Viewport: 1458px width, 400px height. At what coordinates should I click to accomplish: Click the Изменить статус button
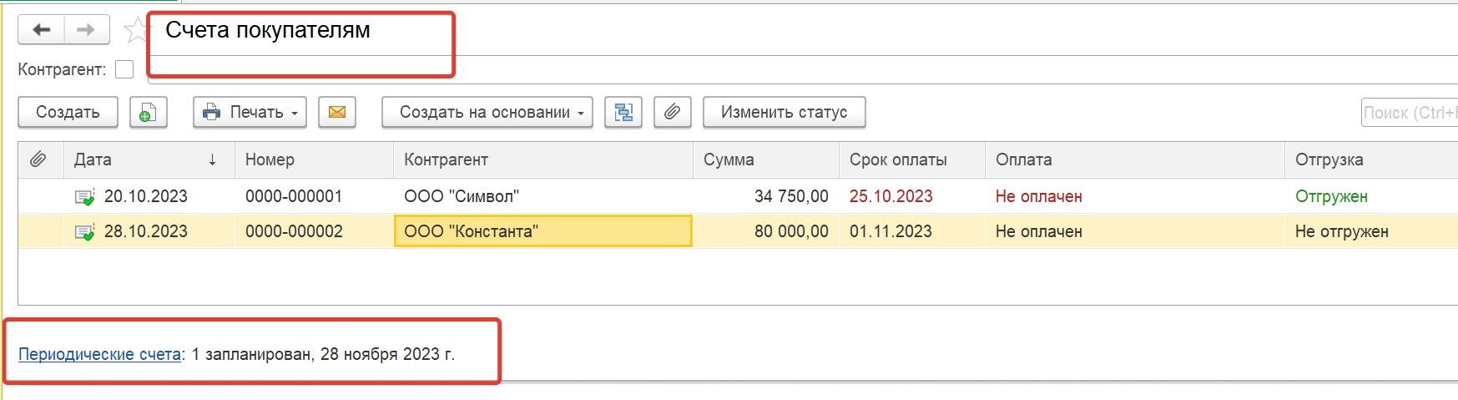tap(784, 113)
